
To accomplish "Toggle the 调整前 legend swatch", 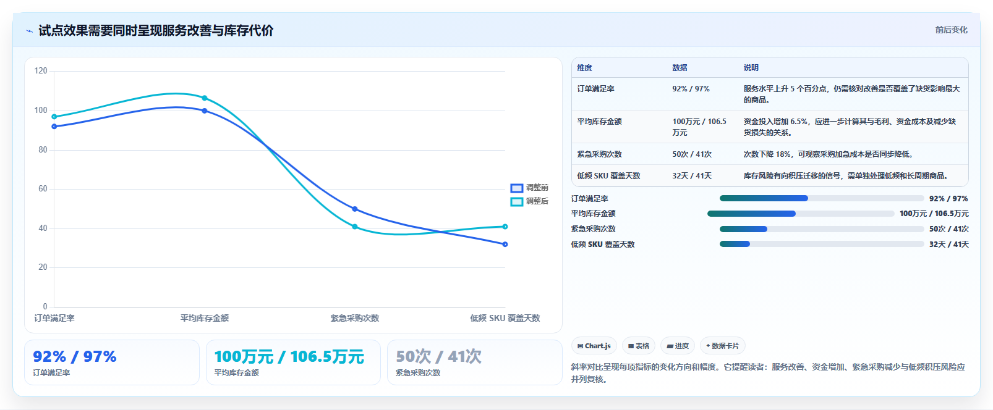I will (x=517, y=188).
